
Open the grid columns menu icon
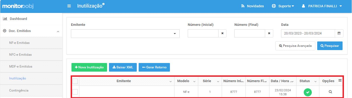coord(340,80)
